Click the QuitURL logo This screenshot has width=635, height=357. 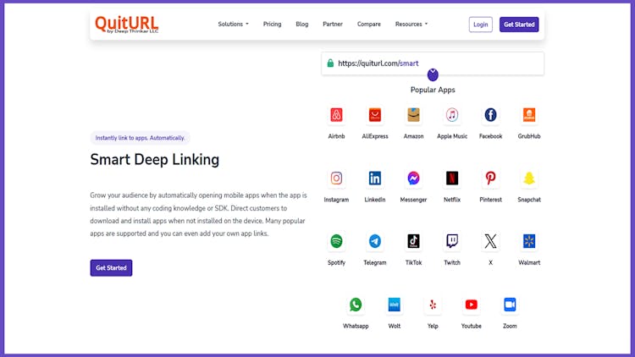pos(126,24)
